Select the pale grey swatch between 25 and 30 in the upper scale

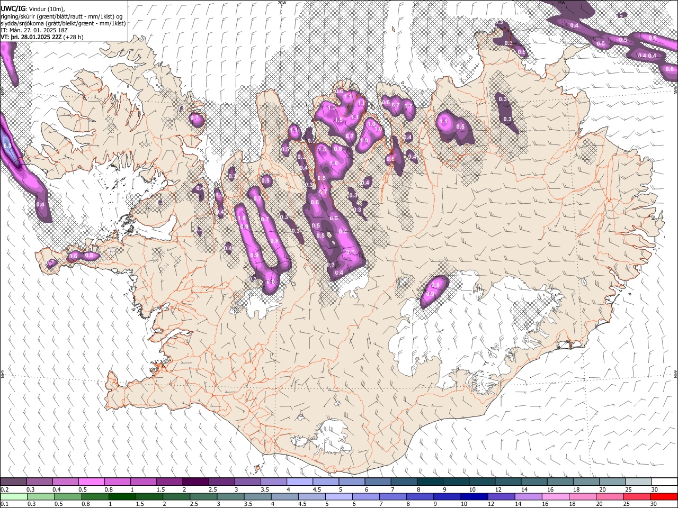tap(638, 482)
